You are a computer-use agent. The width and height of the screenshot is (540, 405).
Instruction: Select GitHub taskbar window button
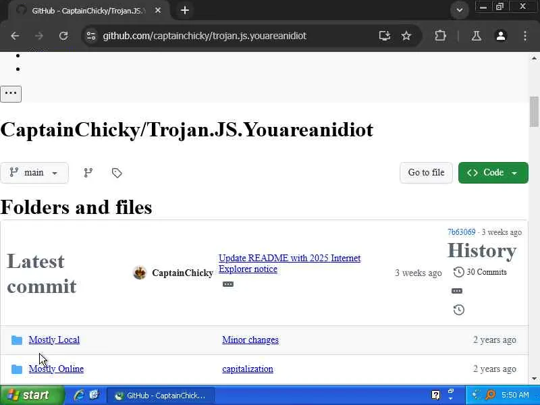[161, 396]
